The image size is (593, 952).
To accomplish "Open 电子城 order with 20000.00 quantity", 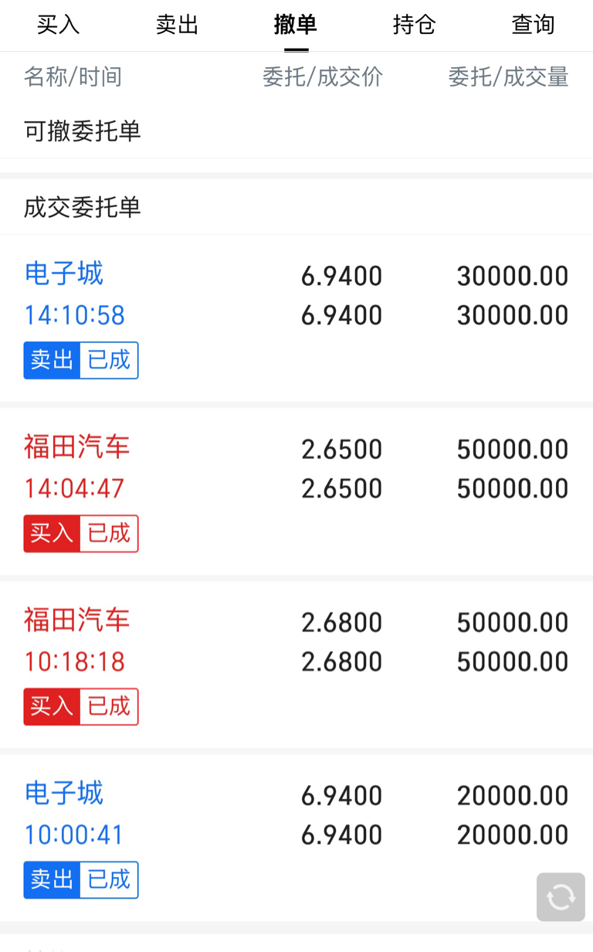I will click(296, 838).
